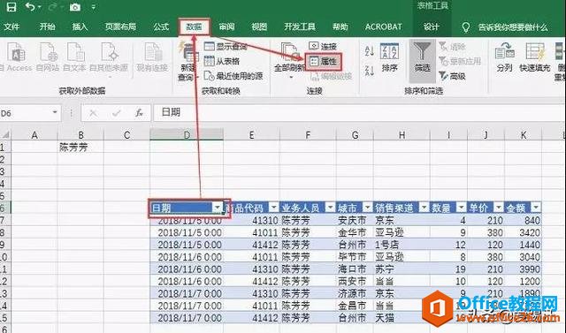The height and width of the screenshot is (333, 566).
Task: Click the 快速填充 flash fill icon
Action: pos(534,57)
